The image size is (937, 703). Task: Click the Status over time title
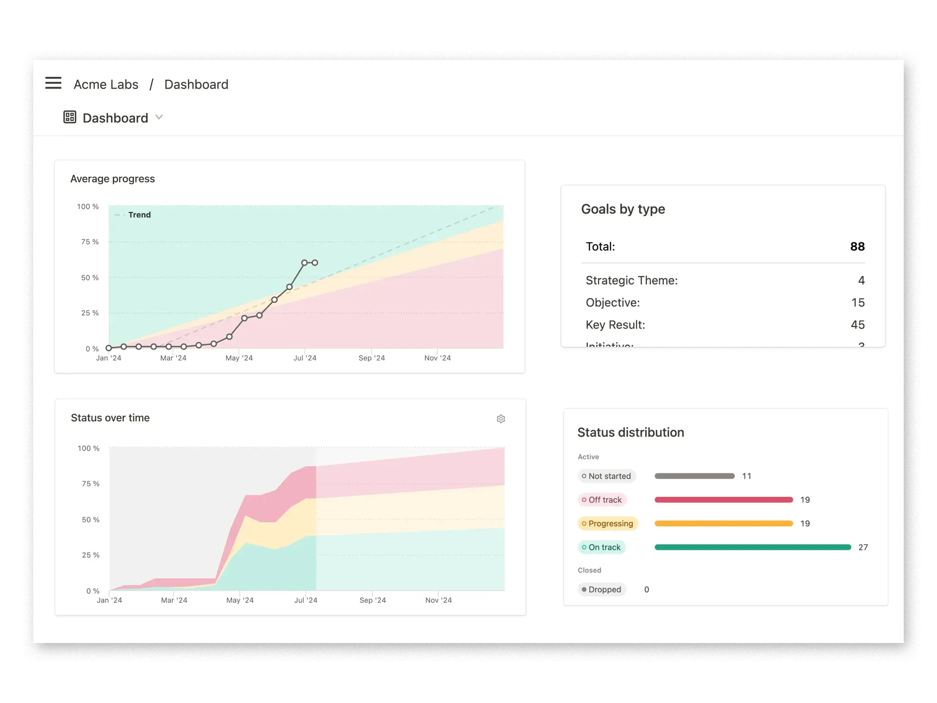point(110,418)
